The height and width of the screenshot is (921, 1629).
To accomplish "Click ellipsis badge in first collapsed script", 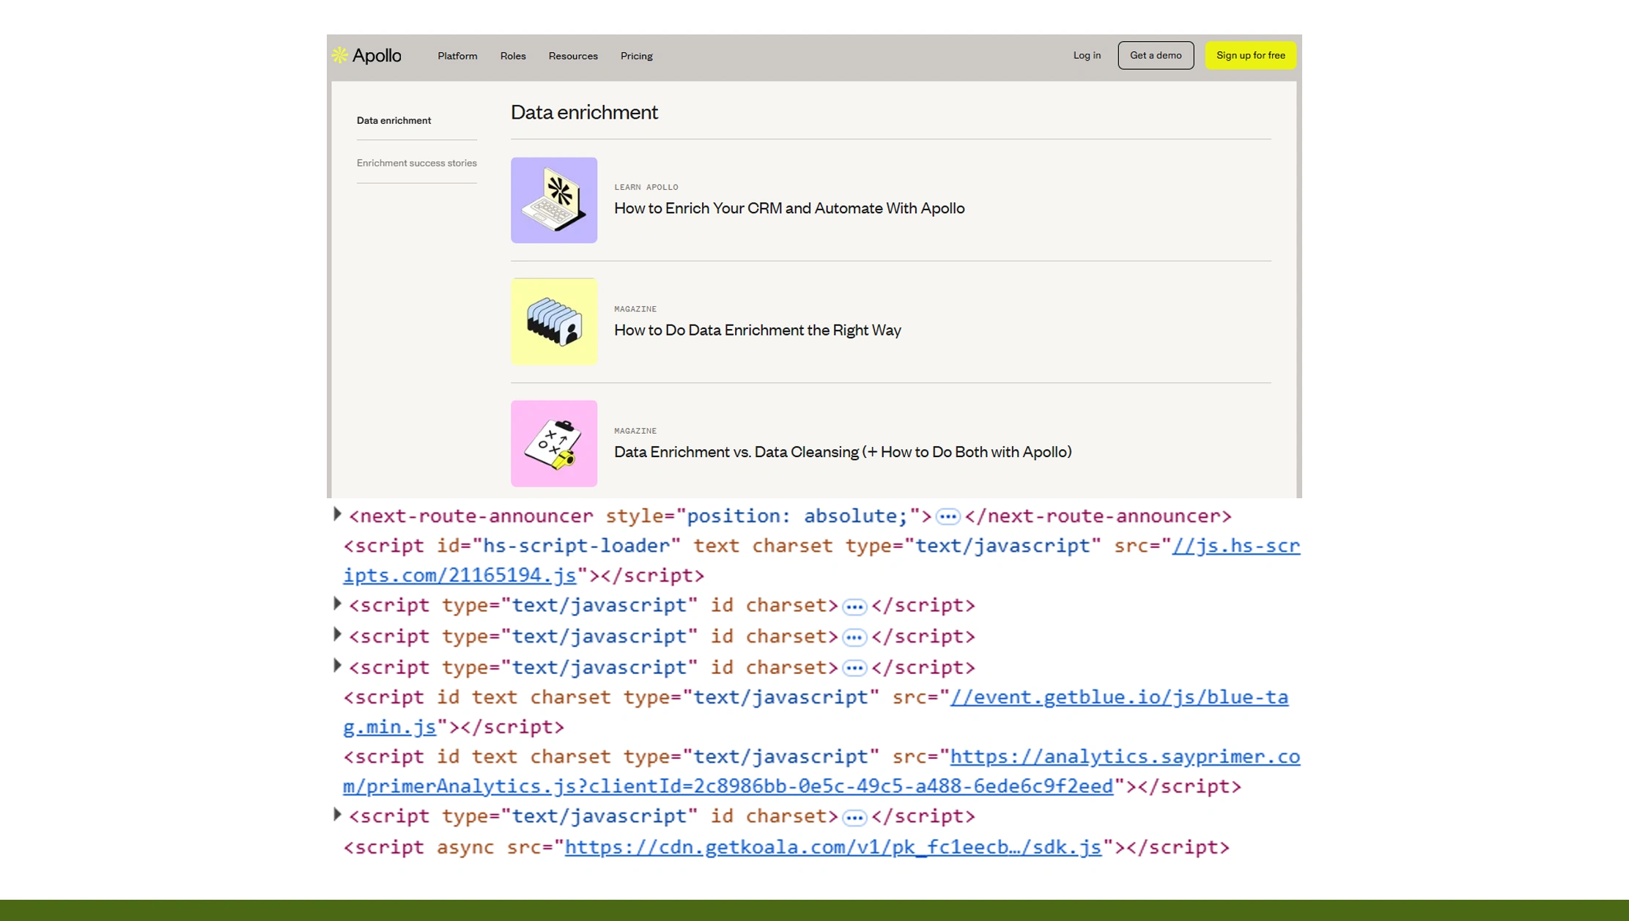I will coord(854,607).
